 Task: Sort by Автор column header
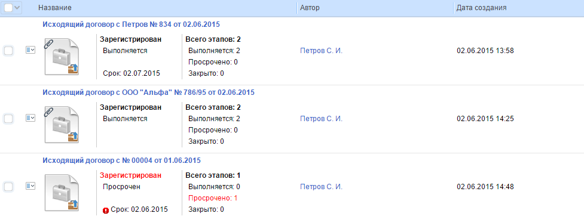(x=310, y=8)
